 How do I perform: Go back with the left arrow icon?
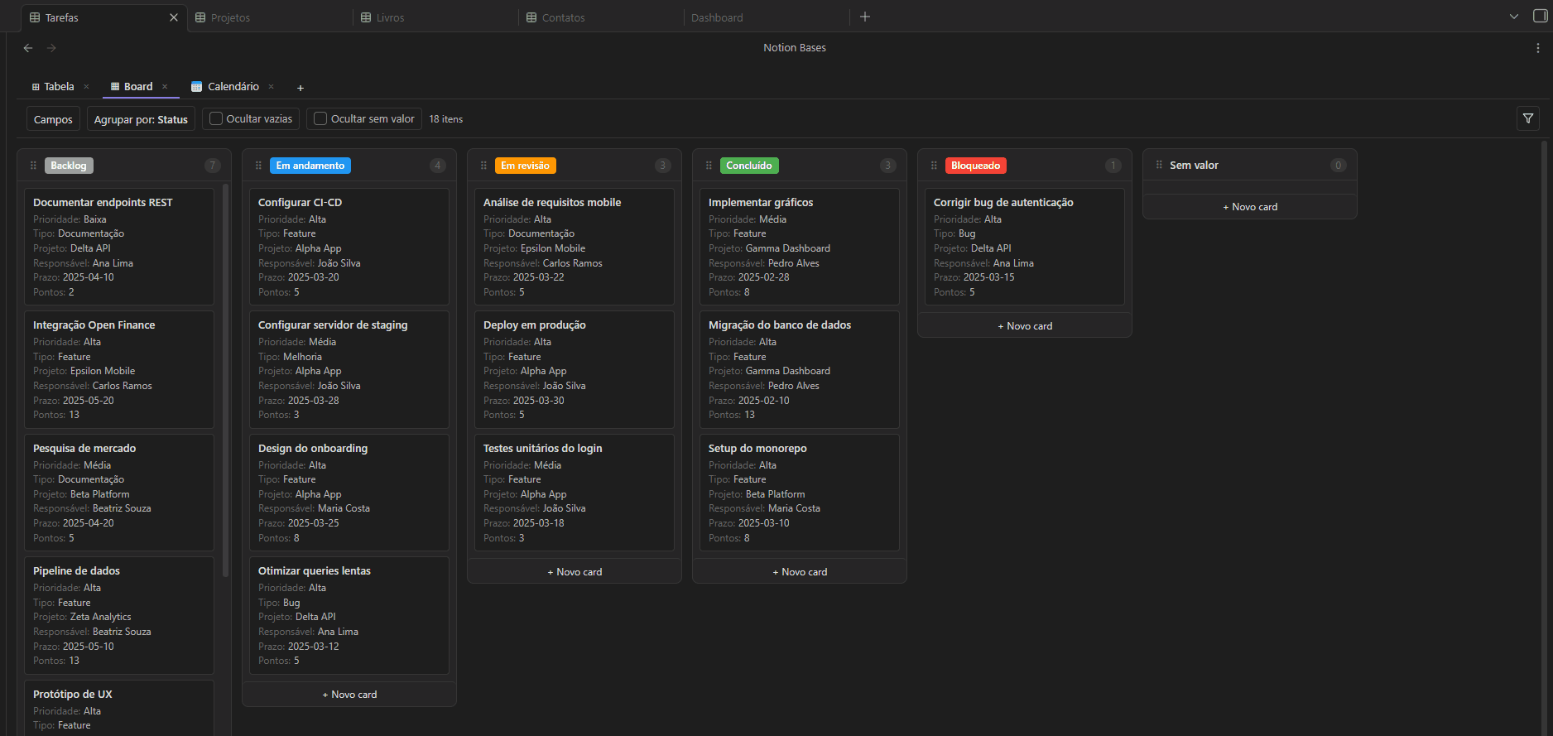coord(28,48)
